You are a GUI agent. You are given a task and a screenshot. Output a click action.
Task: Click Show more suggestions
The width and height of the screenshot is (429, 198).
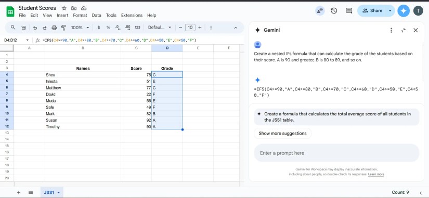coord(283,134)
